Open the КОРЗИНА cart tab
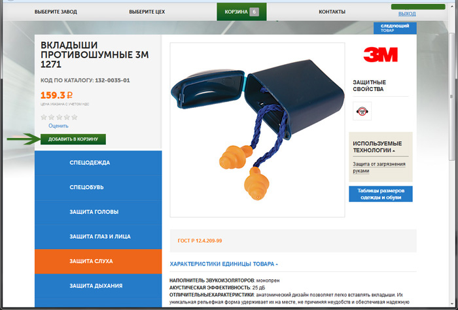Image resolution: width=458 pixels, height=310 pixels. pyautogui.click(x=241, y=12)
